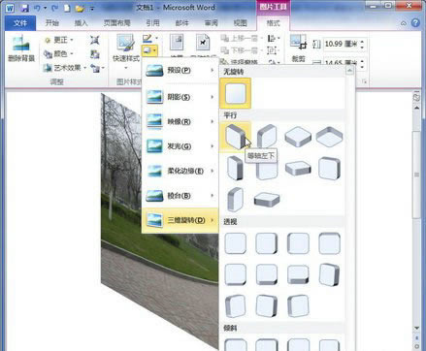The width and height of the screenshot is (426, 351).
Task: Click the Redo icon in quick access toolbar
Action: [54, 8]
